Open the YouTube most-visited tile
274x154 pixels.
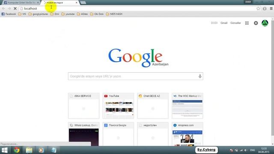(x=118, y=106)
